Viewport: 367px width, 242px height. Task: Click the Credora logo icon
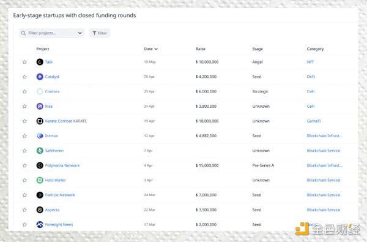click(x=40, y=91)
